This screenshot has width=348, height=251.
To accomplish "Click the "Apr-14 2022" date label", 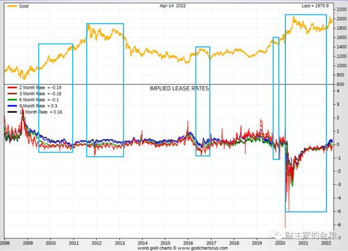I will coord(173,6).
